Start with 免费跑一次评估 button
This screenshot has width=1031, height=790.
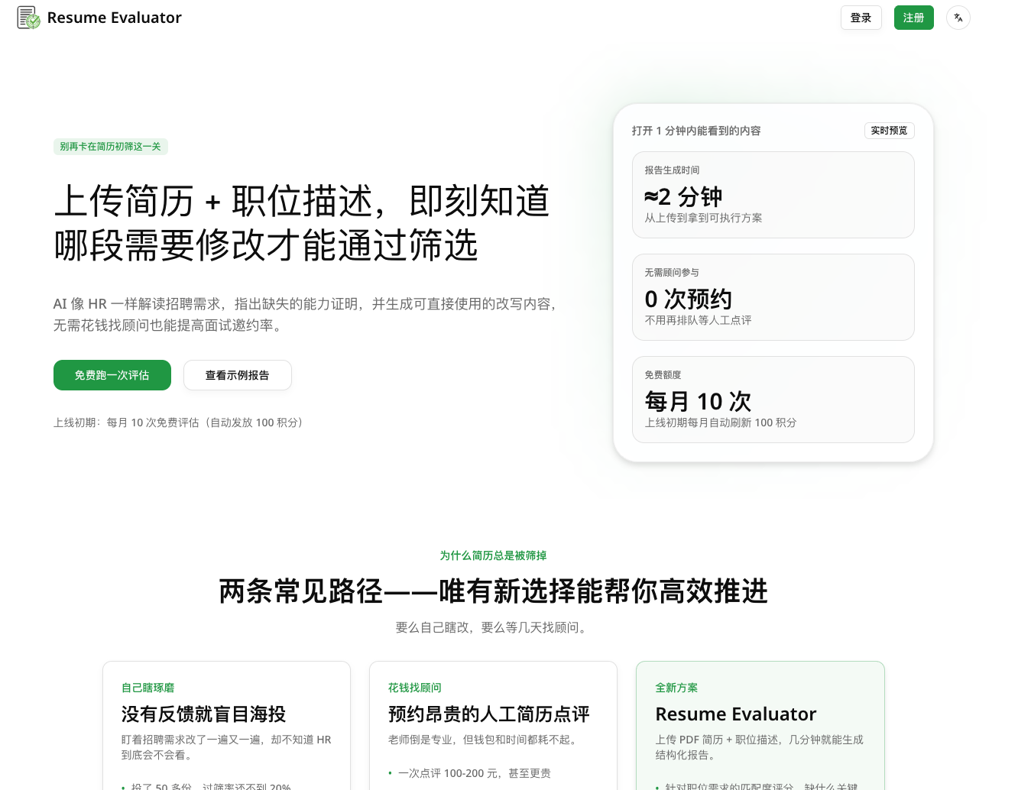[x=112, y=375]
